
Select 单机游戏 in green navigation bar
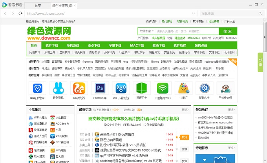click(x=73, y=45)
